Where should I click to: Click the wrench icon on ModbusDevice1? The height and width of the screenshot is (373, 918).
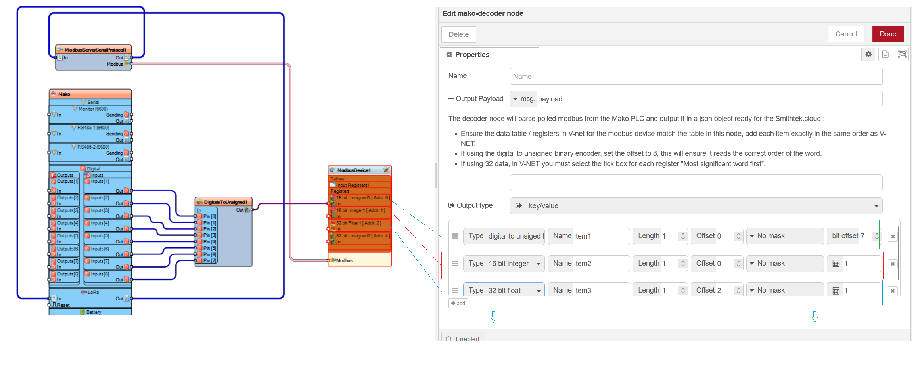click(x=386, y=170)
